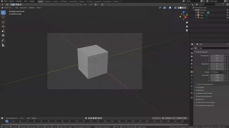Viewport: 229px width, 128px height.
Task: Click the viewport zoom magnifier icon
Action: coord(187,23)
